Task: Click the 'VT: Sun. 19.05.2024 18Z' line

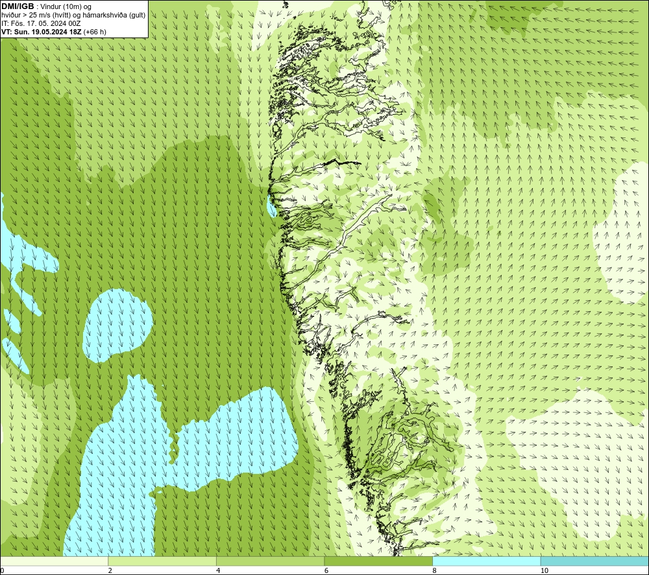Action: click(42, 32)
